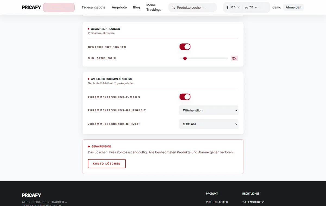Open the Zusammenfassungs-Uhrzeit dropdown showing 9:00 AM
The height and width of the screenshot is (206, 326).
(209, 124)
